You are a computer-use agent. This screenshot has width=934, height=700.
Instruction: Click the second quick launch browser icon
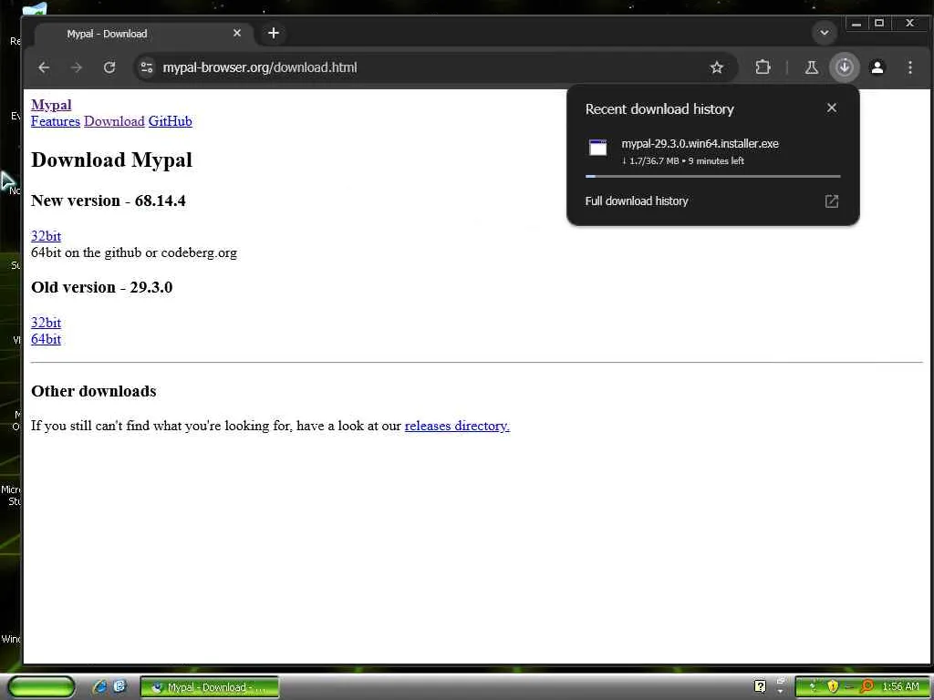(x=119, y=686)
